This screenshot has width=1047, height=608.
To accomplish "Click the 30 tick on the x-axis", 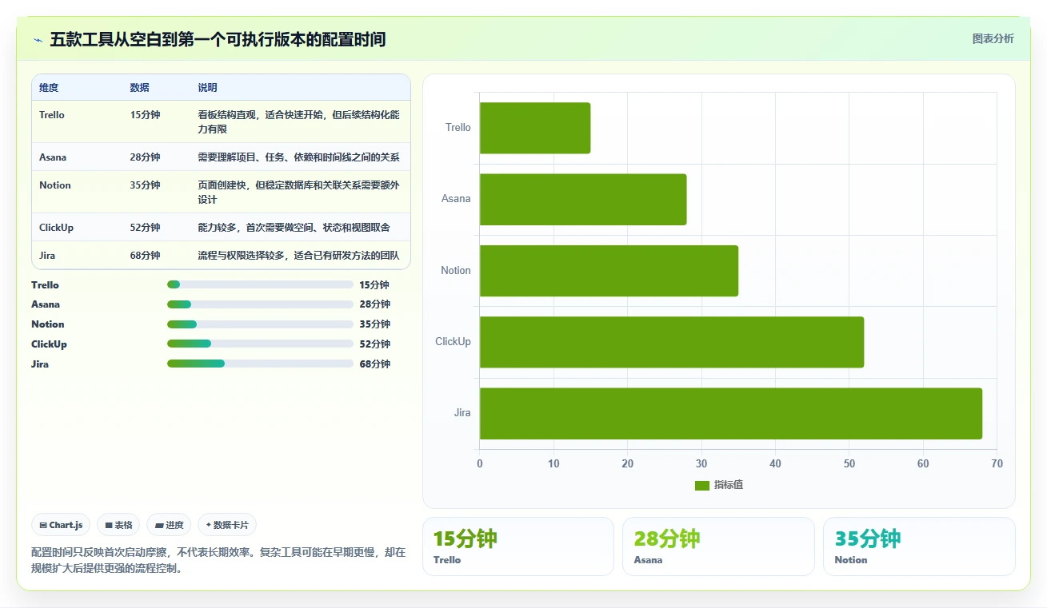I will [x=701, y=464].
